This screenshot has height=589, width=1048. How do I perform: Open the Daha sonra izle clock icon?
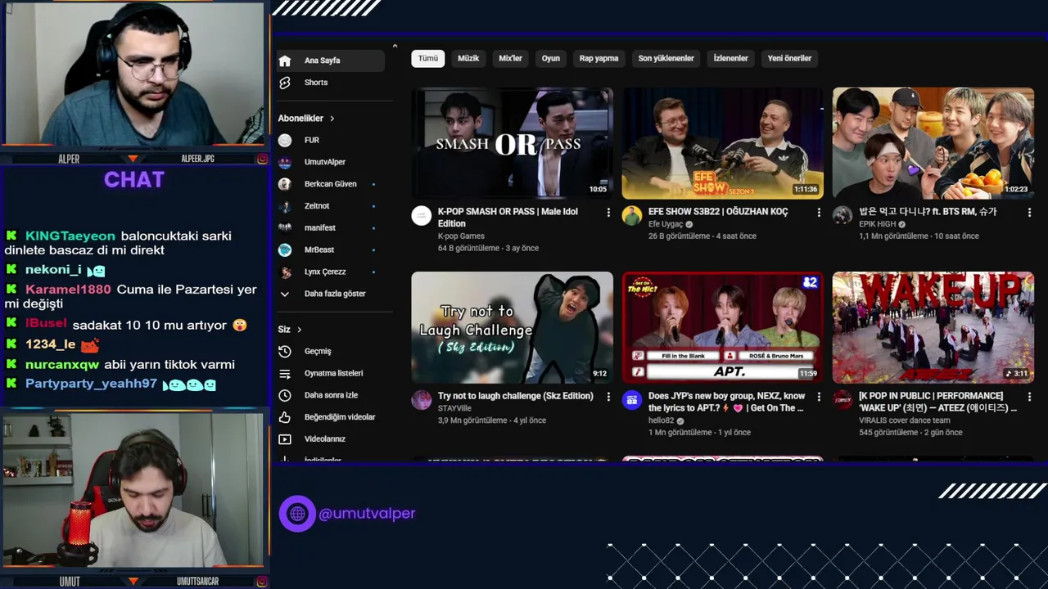pyautogui.click(x=284, y=395)
